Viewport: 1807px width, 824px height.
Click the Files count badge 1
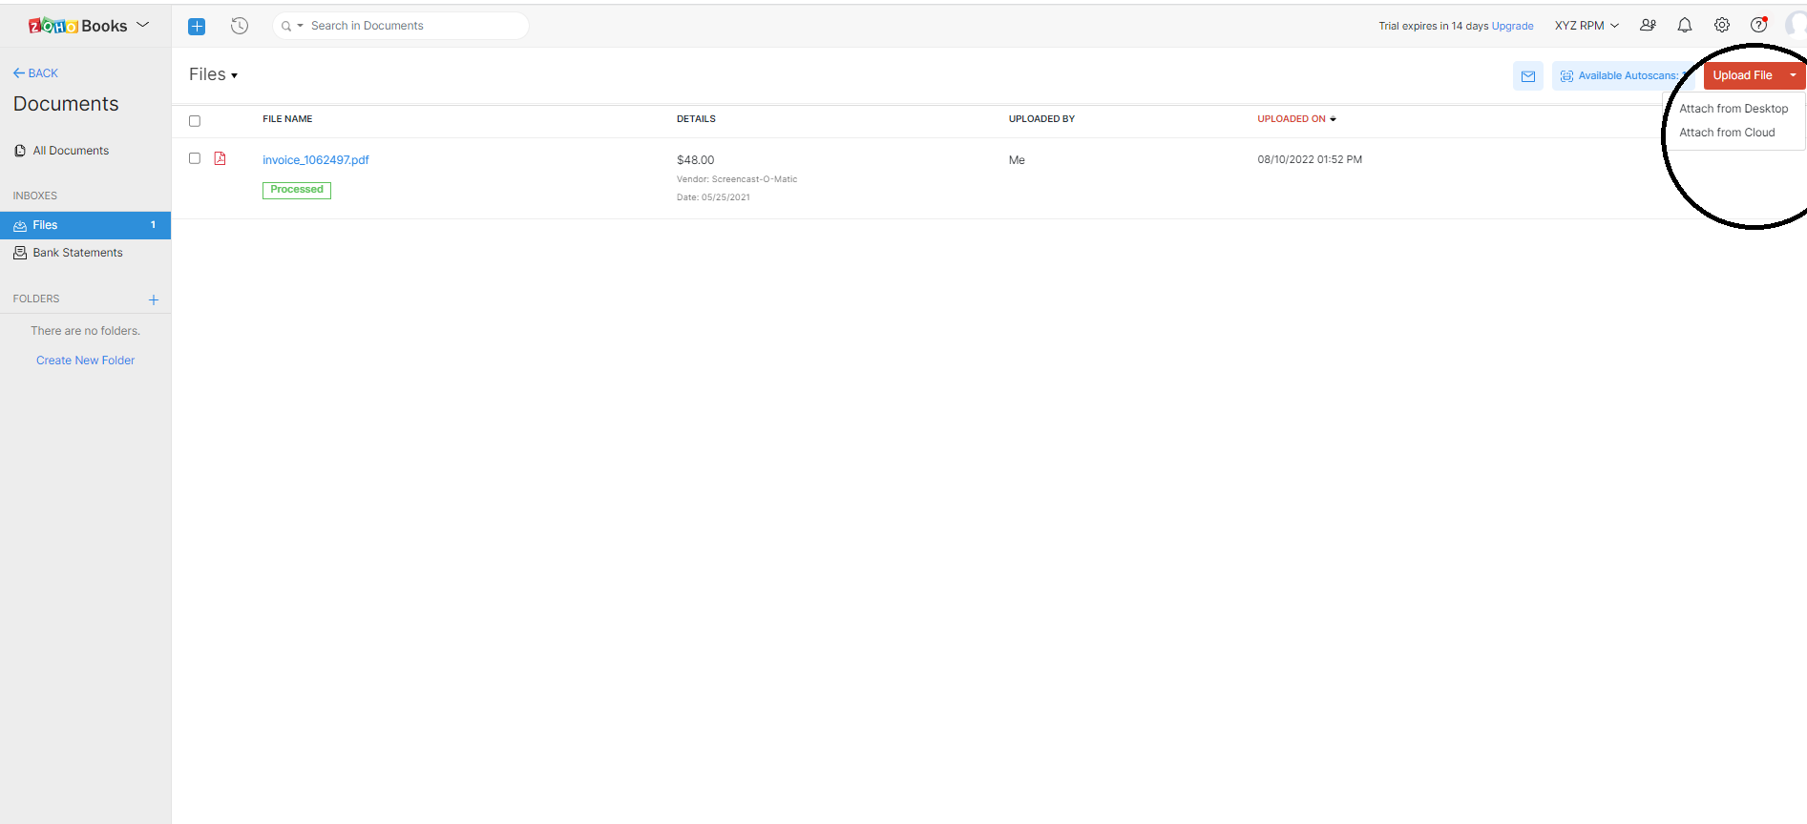tap(153, 225)
